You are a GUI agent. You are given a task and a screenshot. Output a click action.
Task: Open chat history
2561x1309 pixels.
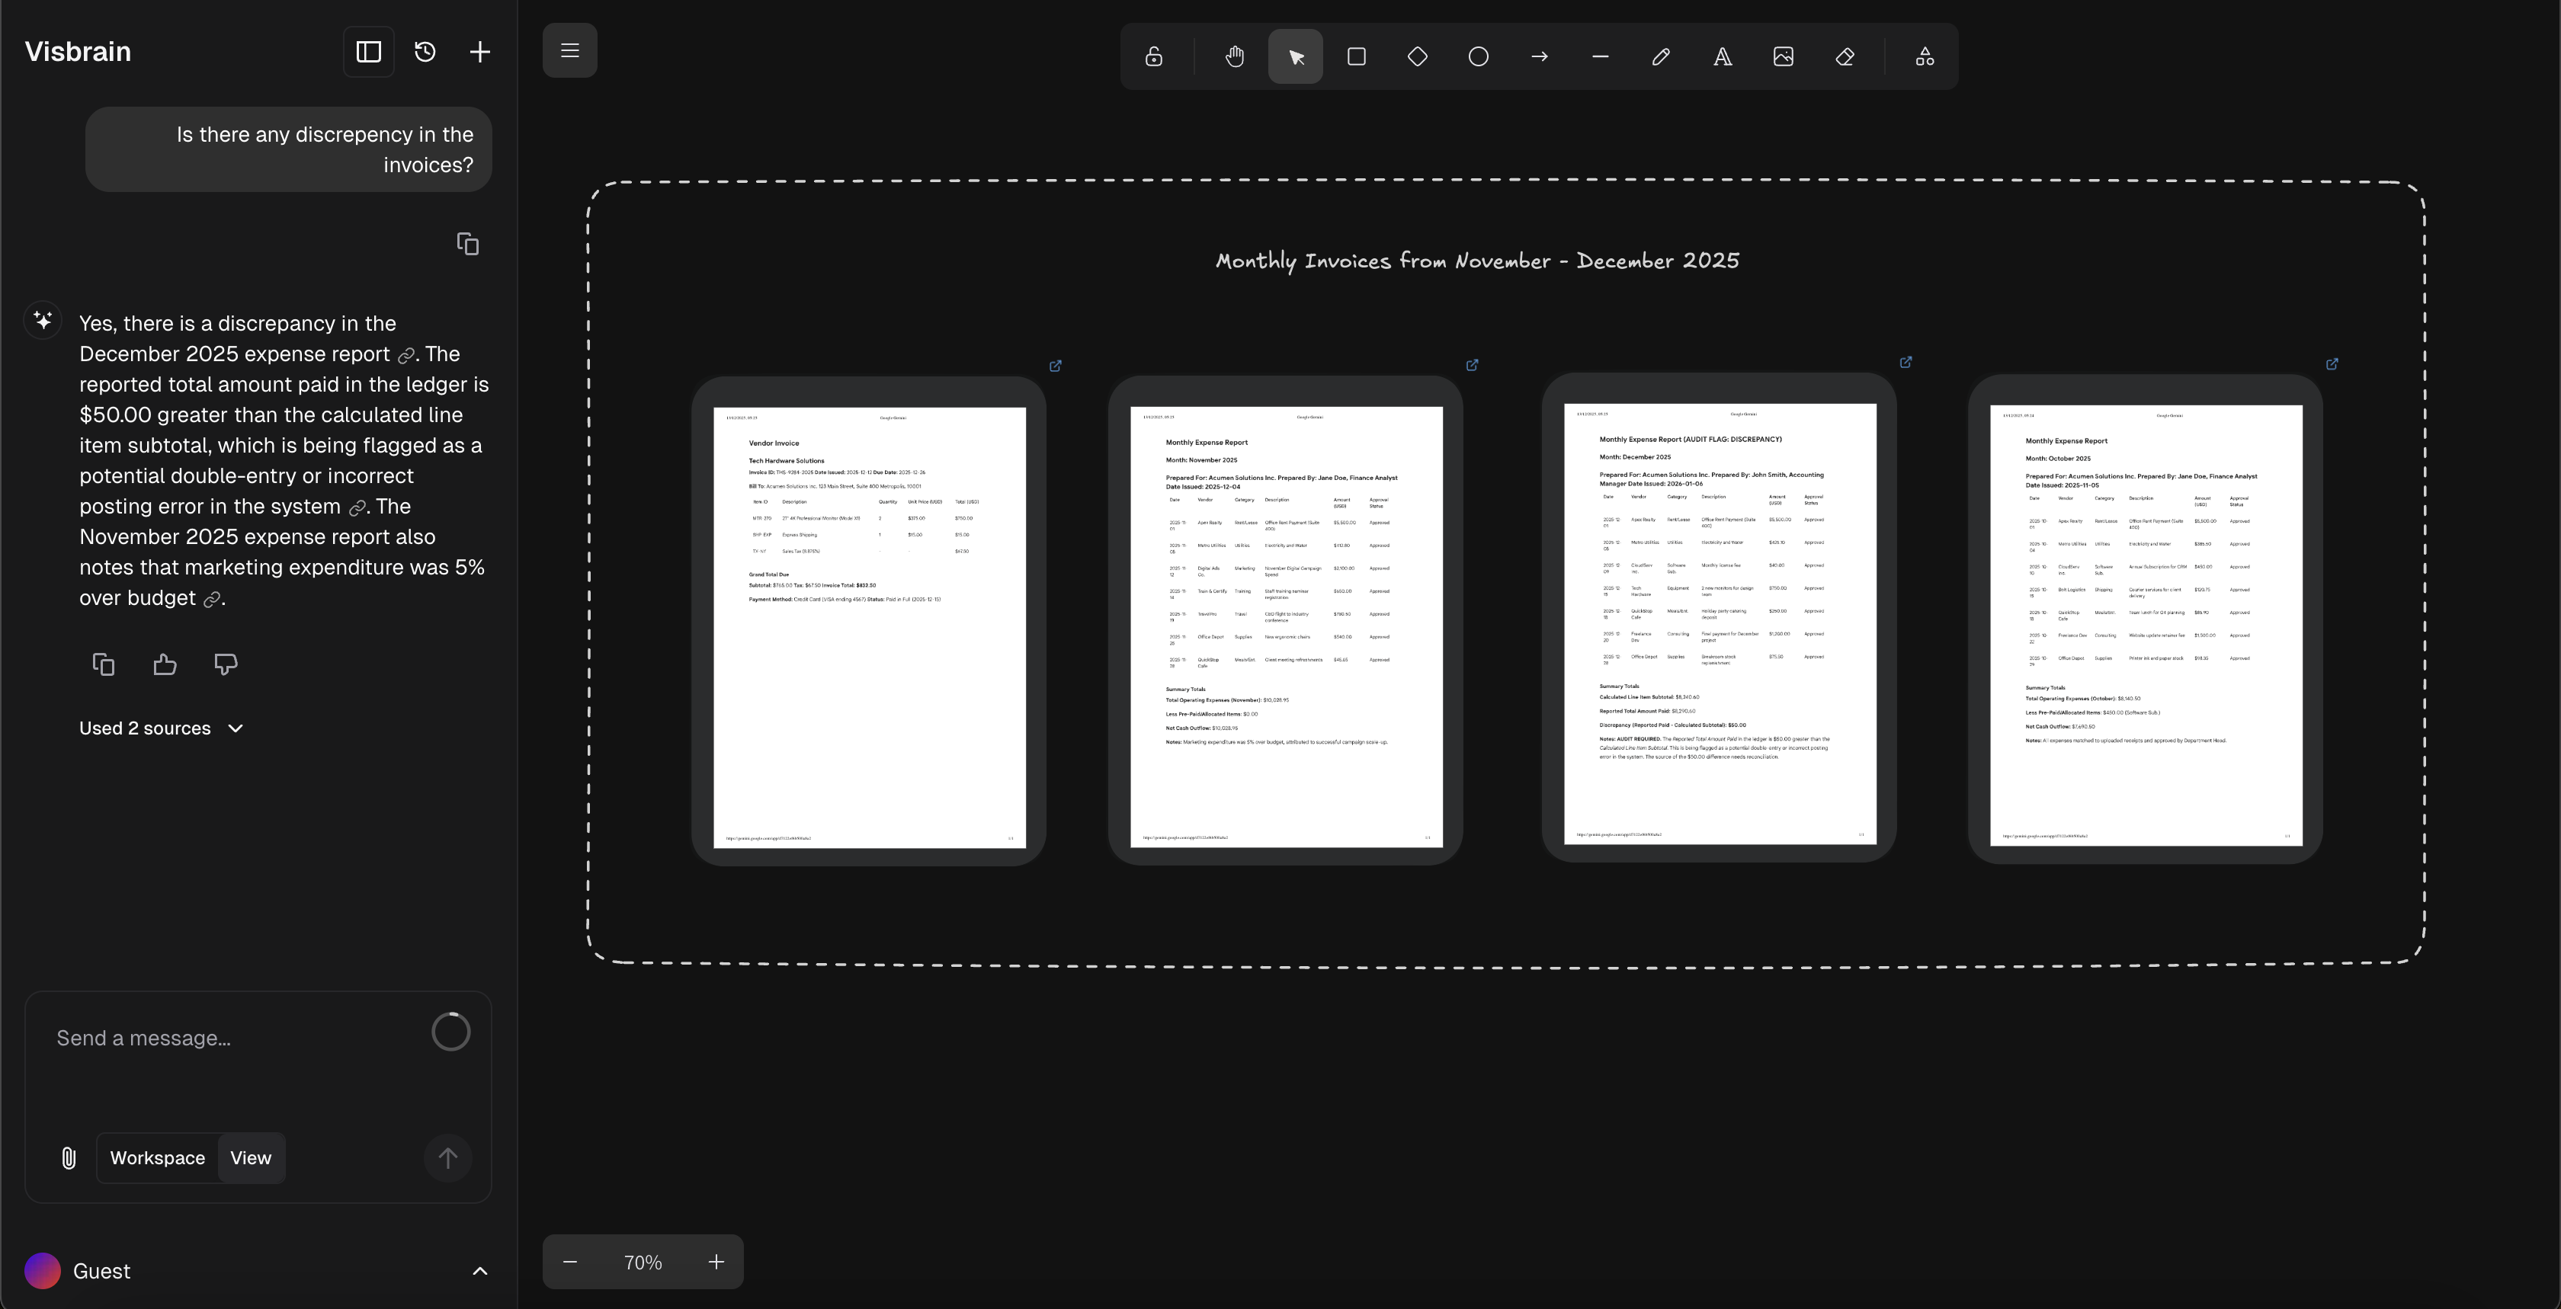pos(425,52)
